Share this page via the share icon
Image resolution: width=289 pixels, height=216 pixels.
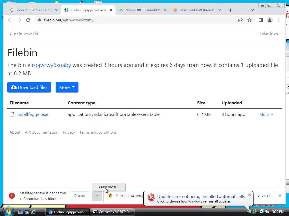240,20
